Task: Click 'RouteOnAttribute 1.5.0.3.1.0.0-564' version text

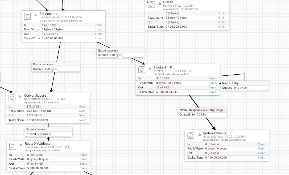Action: (x=47, y=147)
